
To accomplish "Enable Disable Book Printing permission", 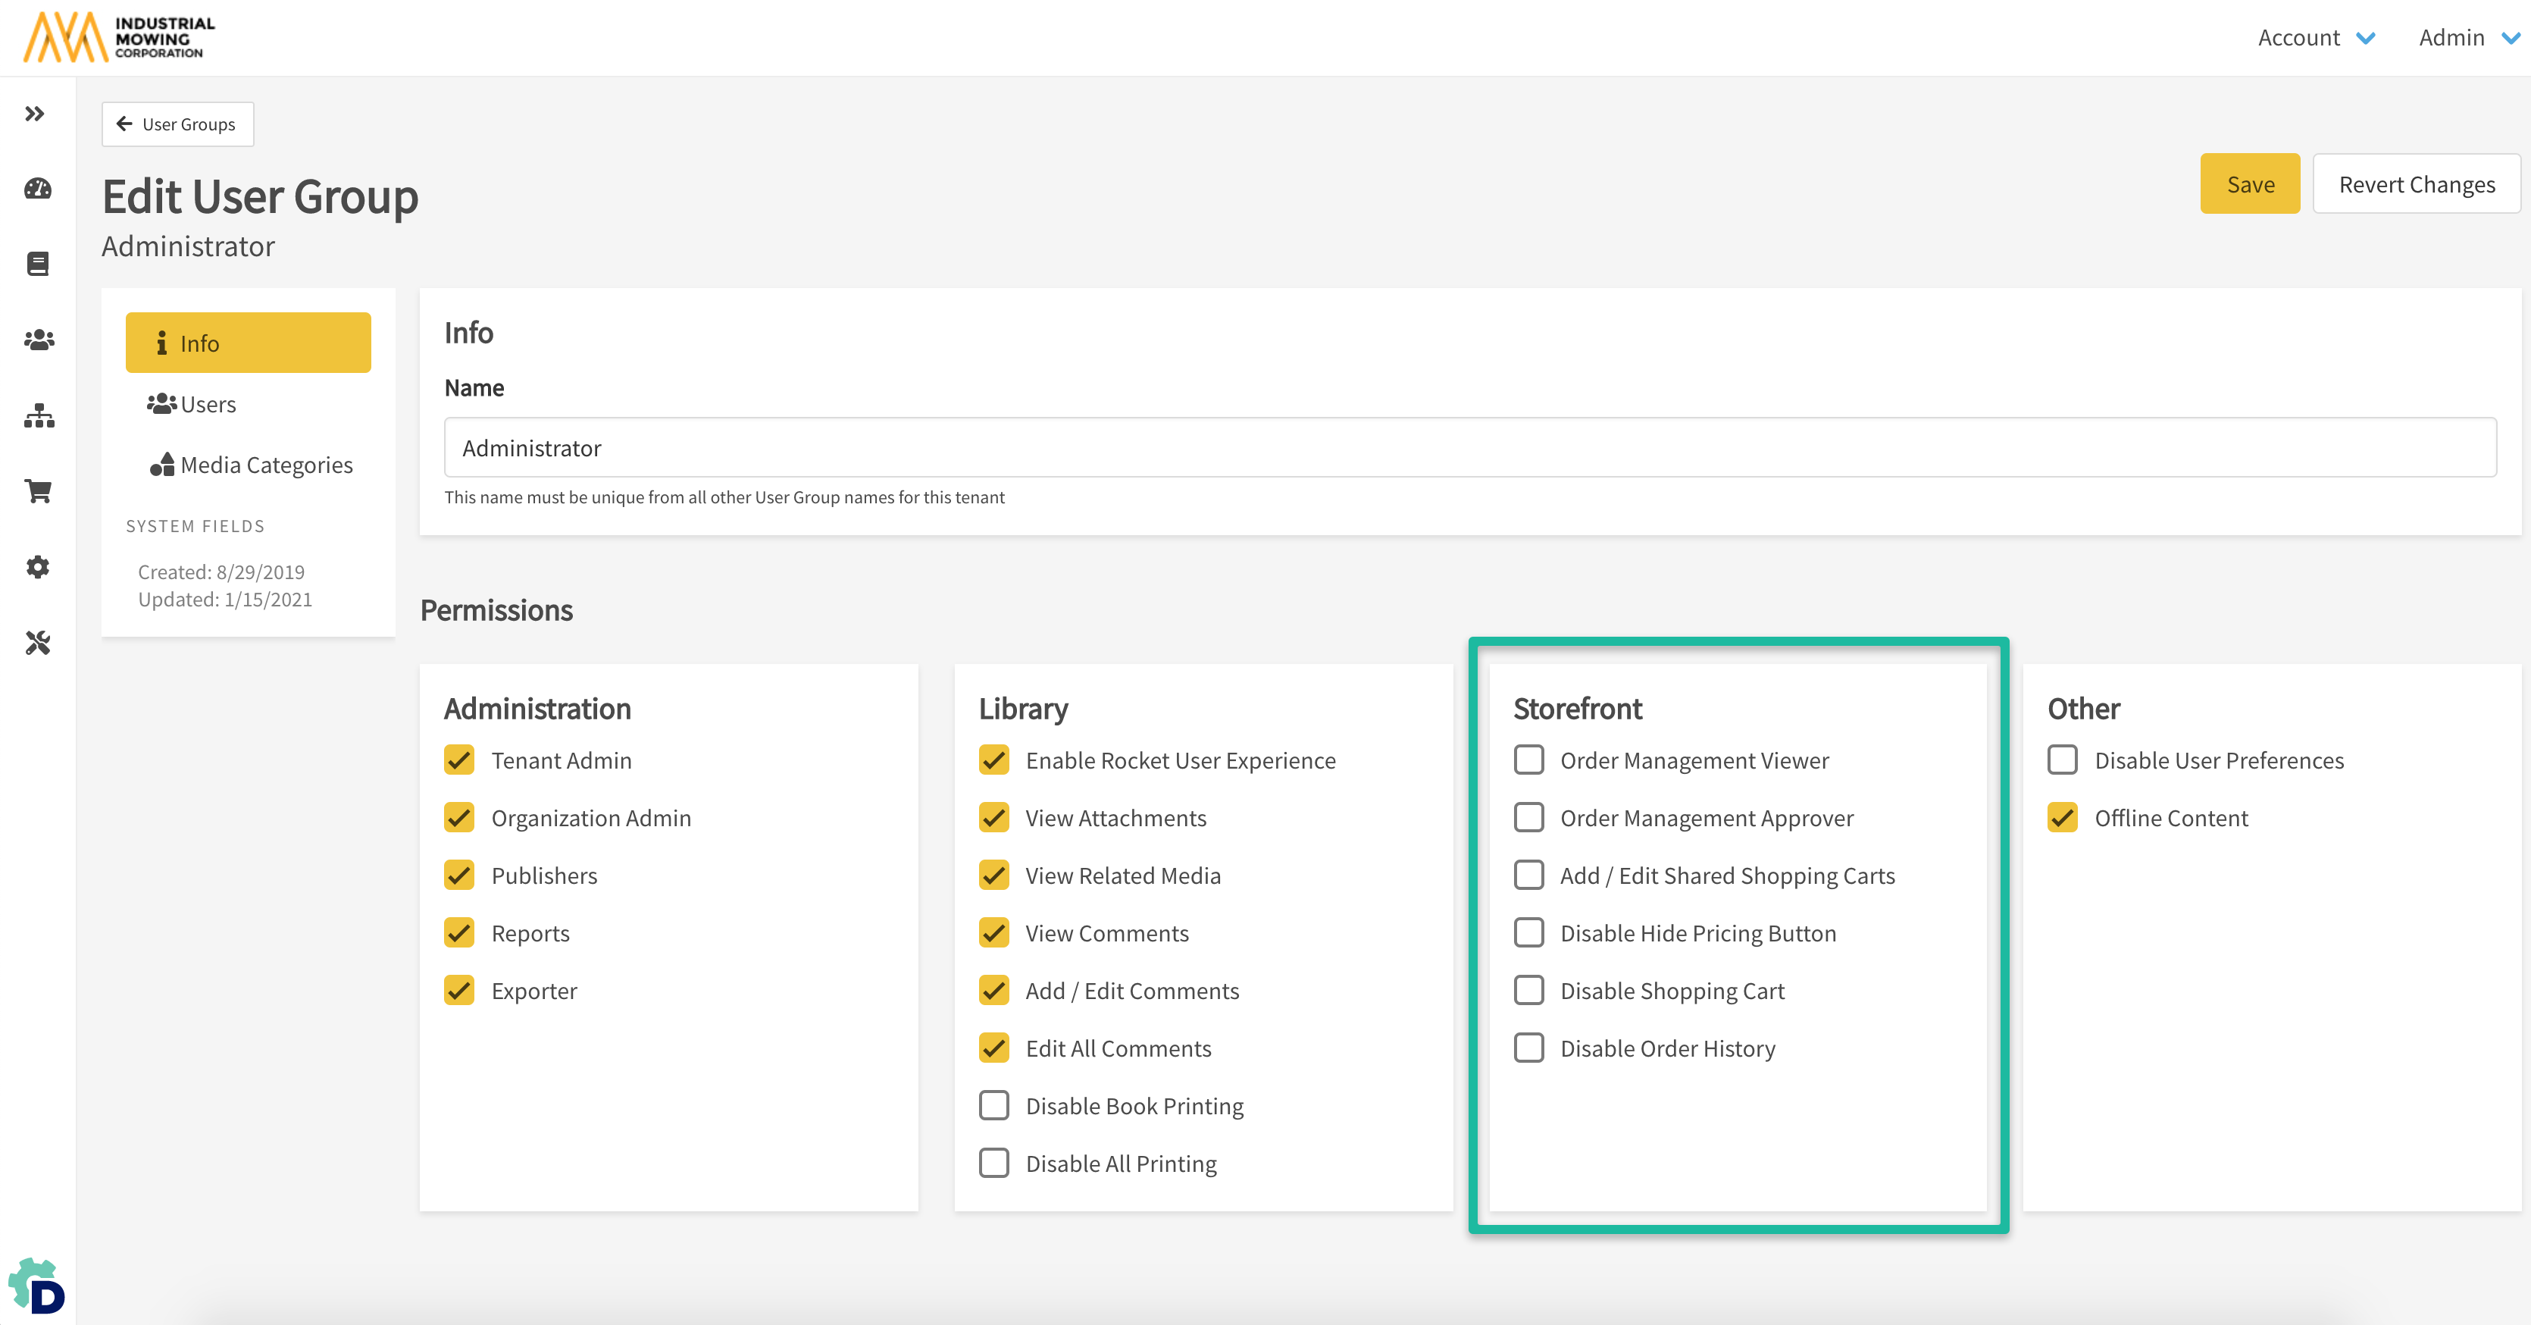I will click(993, 1105).
